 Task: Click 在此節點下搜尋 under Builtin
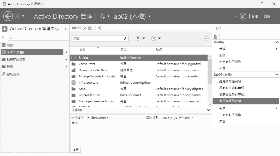(x=230, y=62)
